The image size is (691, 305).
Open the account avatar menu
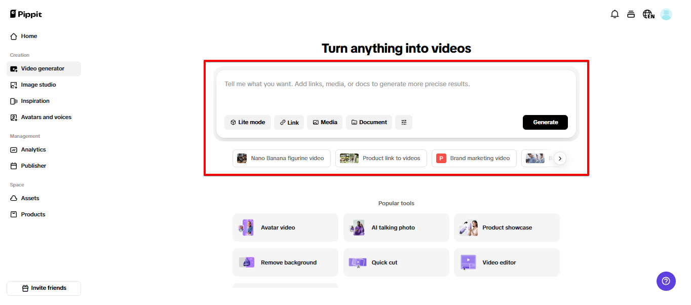[x=666, y=14]
